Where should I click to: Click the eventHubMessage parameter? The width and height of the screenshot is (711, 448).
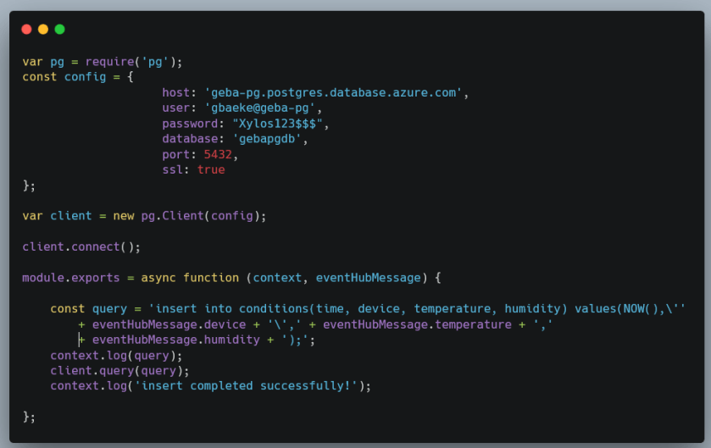tap(368, 278)
